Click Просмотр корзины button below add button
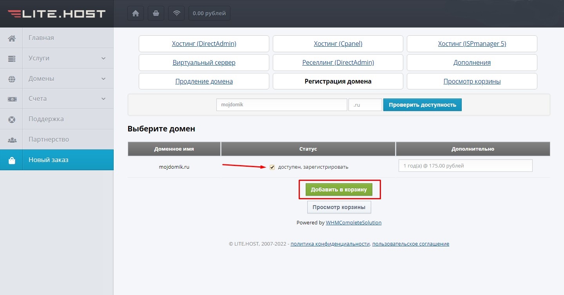This screenshot has height=295, width=564. coord(339,207)
